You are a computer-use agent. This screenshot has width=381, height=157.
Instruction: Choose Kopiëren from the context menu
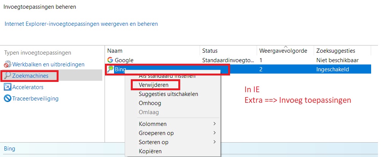coord(150,151)
